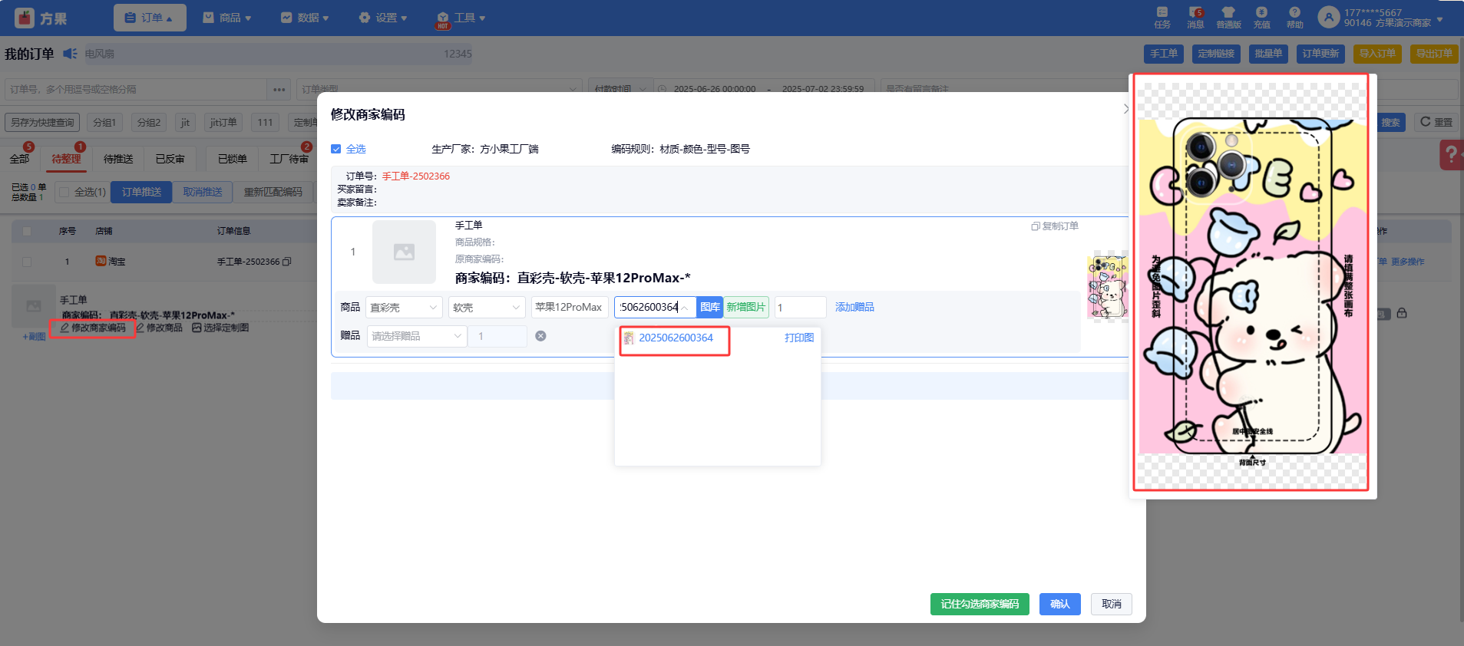Open the 请选择赠品 gift dropdown
The width and height of the screenshot is (1464, 646).
pyautogui.click(x=417, y=336)
